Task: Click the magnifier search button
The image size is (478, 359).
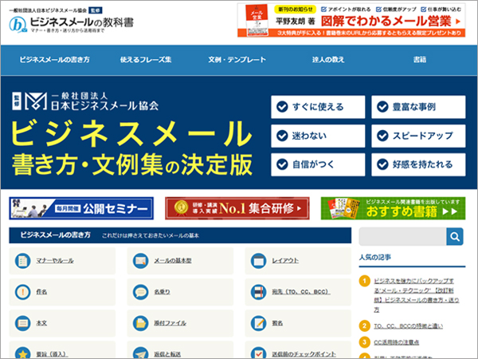Action: (x=455, y=237)
